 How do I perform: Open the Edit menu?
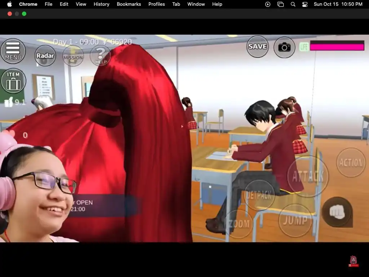coord(64,4)
